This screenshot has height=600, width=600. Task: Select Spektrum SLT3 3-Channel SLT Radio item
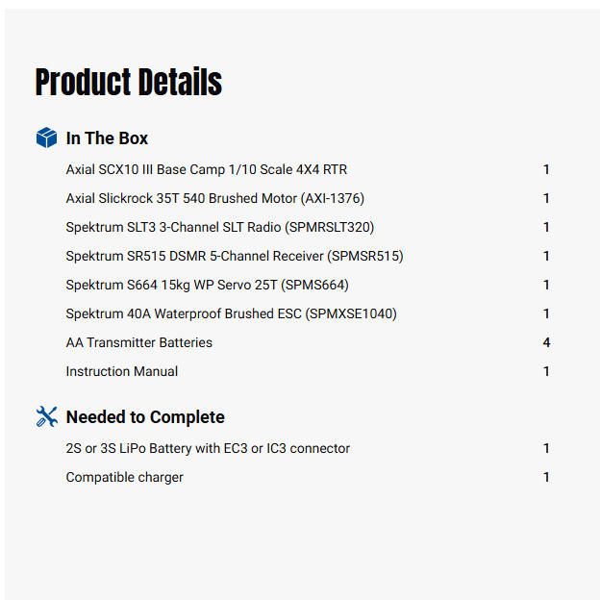(220, 228)
